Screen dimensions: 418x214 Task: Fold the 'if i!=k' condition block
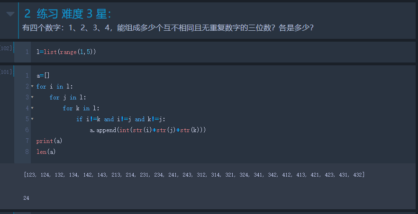32,119
